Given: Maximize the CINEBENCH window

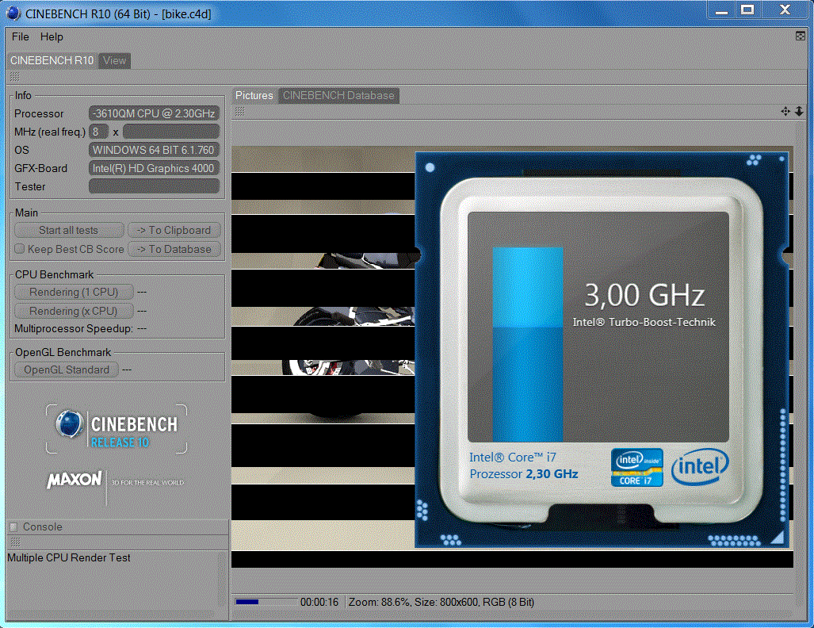Looking at the screenshot, I should (x=747, y=10).
